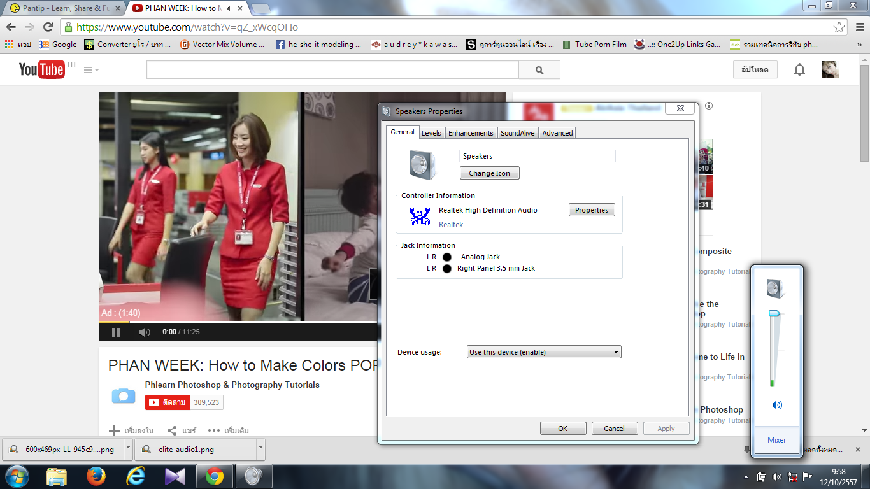The height and width of the screenshot is (489, 870).
Task: Open YouTube notifications bell
Action: coord(799,70)
